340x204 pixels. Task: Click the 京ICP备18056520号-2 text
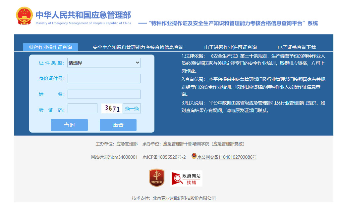coord(164,157)
